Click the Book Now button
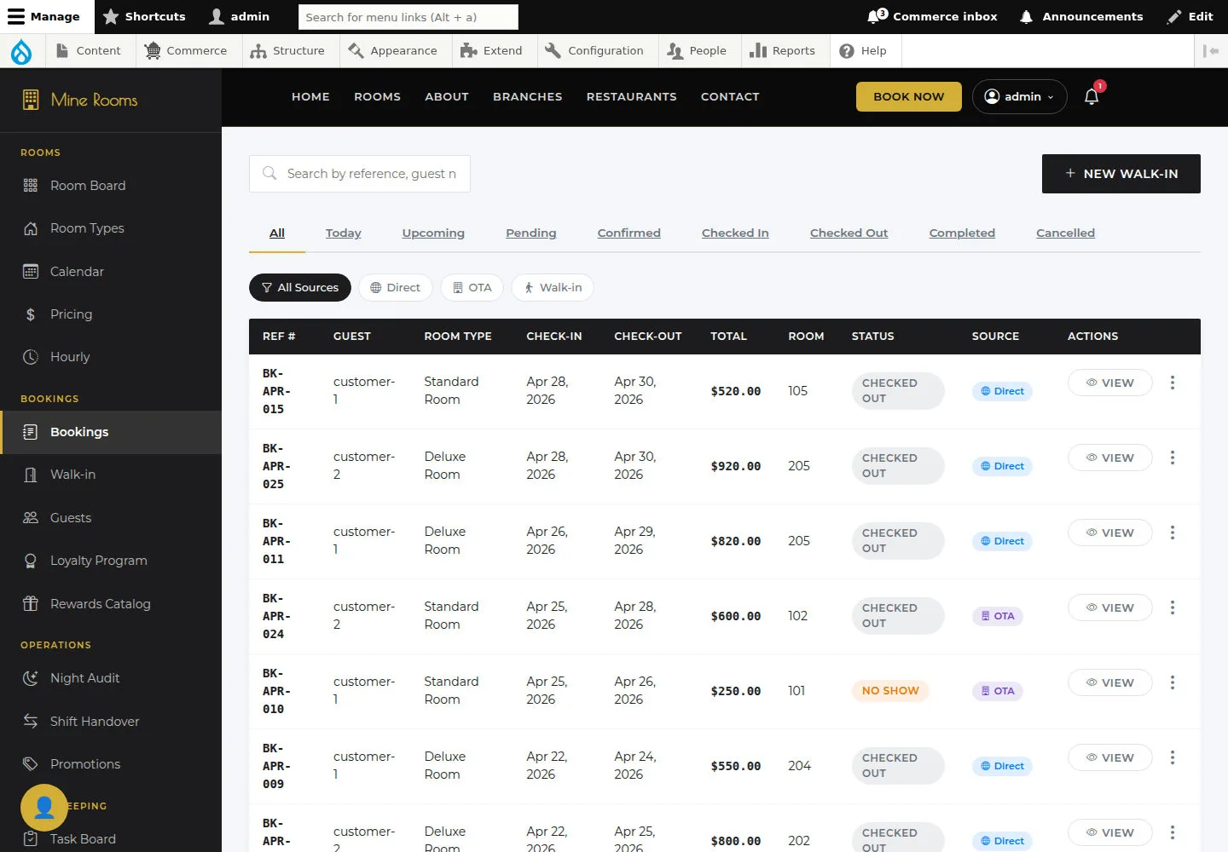Image resolution: width=1228 pixels, height=852 pixels. (x=909, y=97)
